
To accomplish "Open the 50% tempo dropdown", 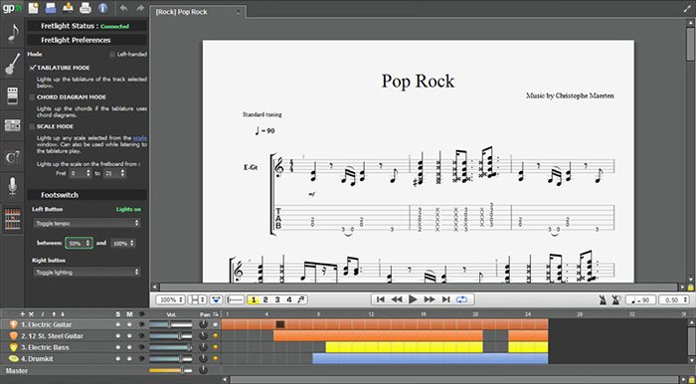I will [x=79, y=244].
